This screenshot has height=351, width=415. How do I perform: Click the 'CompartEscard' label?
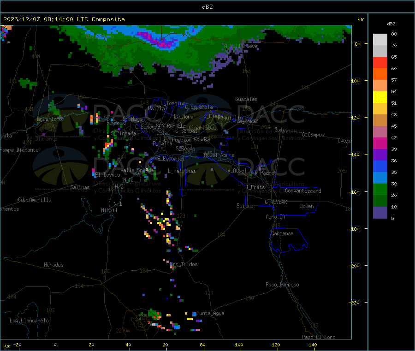[303, 191]
